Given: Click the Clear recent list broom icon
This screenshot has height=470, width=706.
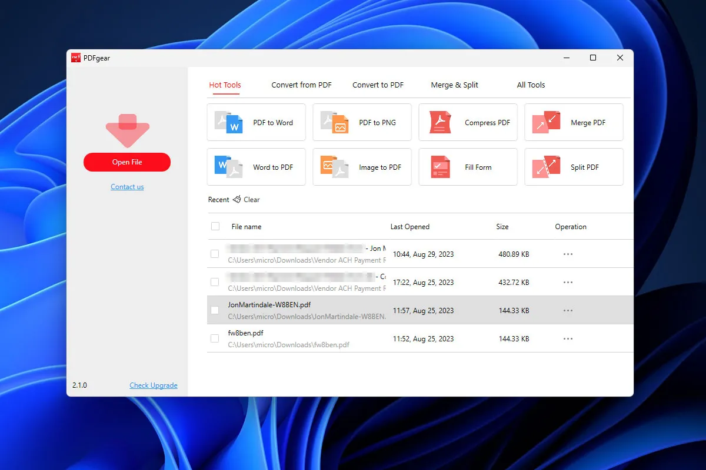Looking at the screenshot, I should point(237,200).
